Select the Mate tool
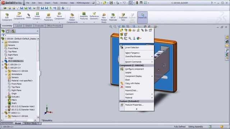Image resolution: width=230 pixels, height=129 pixels. coord(28,16)
